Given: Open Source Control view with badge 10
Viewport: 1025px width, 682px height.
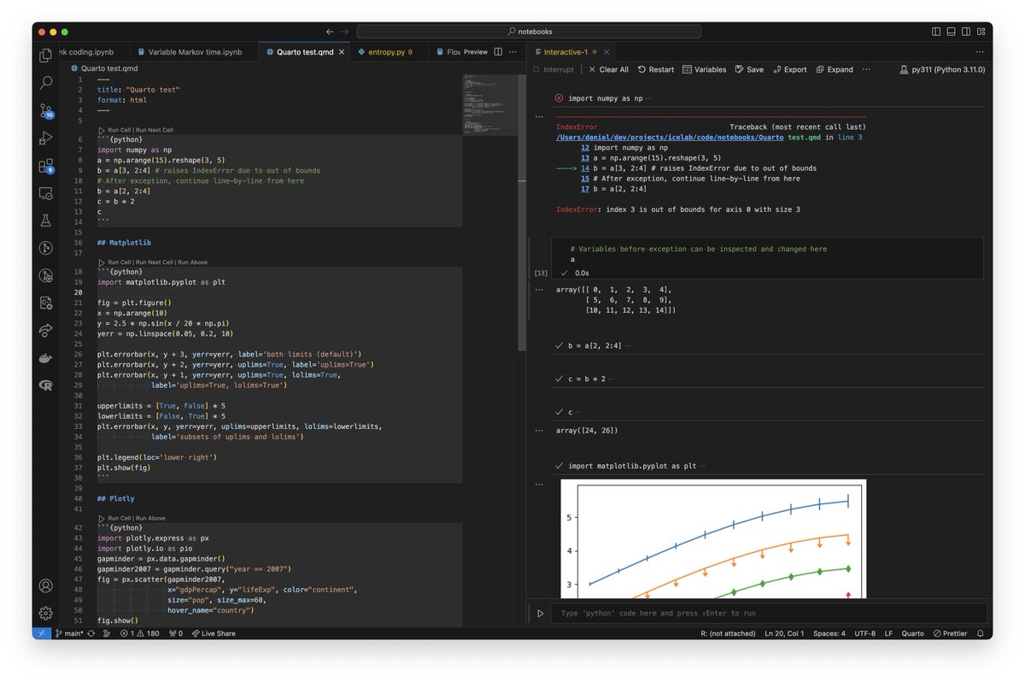Looking at the screenshot, I should coord(46,111).
